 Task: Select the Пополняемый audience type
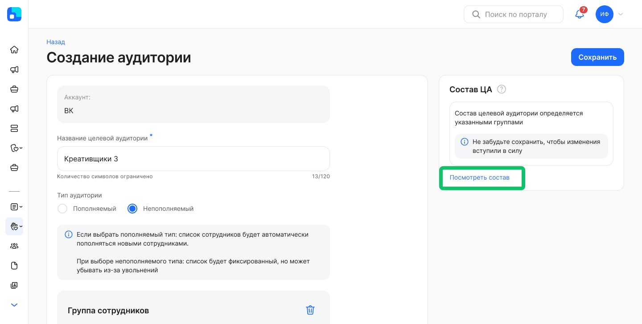(x=62, y=209)
